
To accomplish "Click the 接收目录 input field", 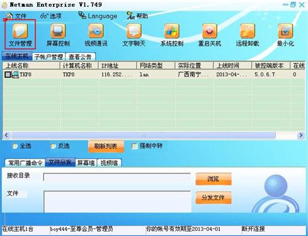I will [x=117, y=177].
